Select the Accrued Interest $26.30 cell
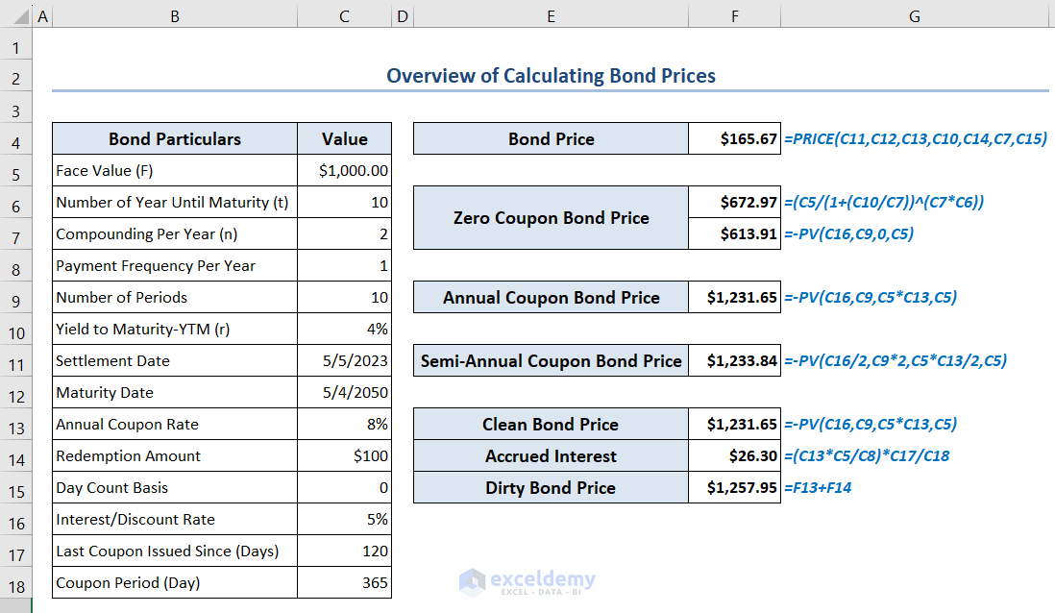Screen dimensions: 1055x613 (734, 456)
